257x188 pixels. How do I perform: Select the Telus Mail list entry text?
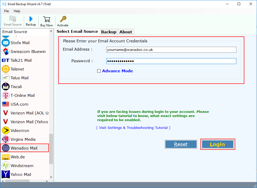click(x=20, y=78)
